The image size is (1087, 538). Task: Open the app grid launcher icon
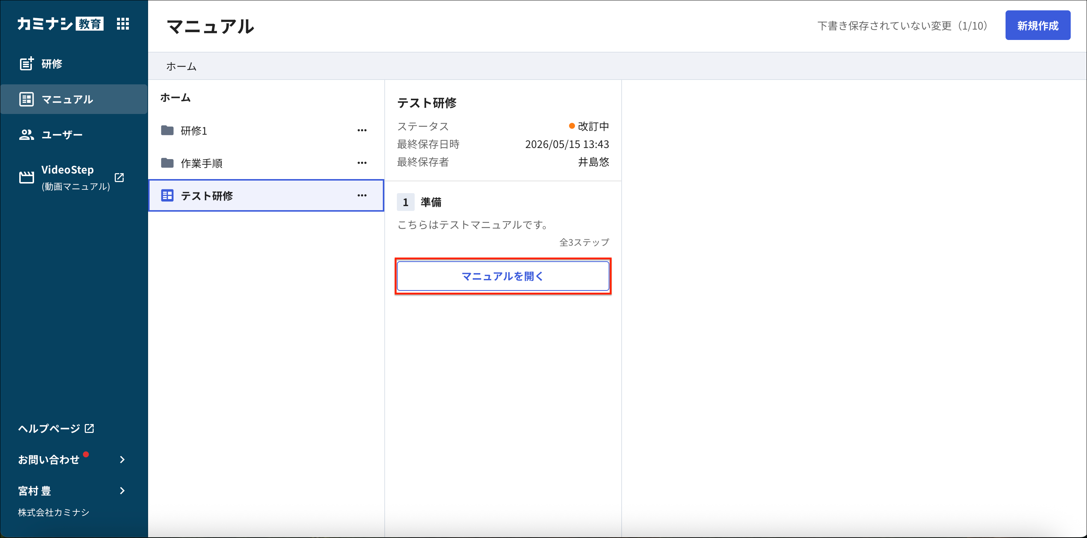pos(123,24)
